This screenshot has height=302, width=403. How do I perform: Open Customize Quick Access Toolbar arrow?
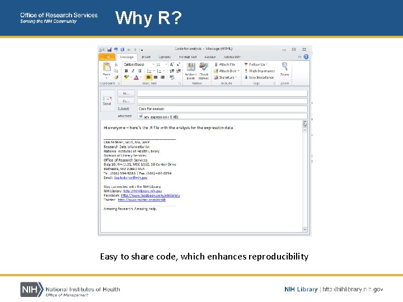tap(142, 50)
